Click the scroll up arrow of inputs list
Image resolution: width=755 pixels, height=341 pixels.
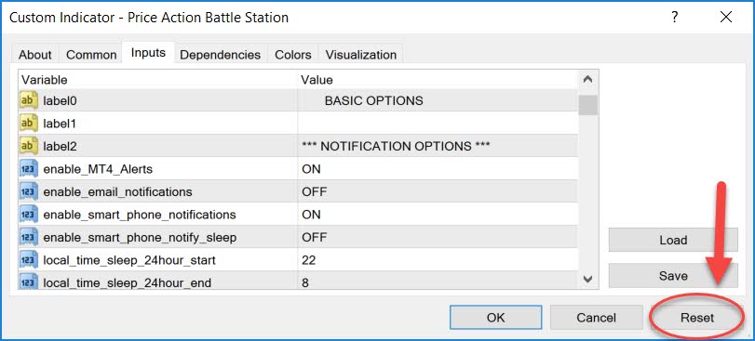coord(587,80)
